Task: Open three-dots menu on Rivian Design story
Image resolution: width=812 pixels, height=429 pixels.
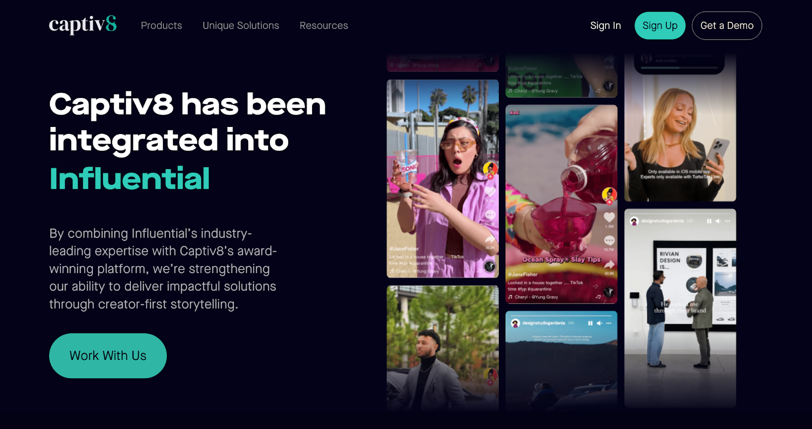Action: pyautogui.click(x=727, y=221)
